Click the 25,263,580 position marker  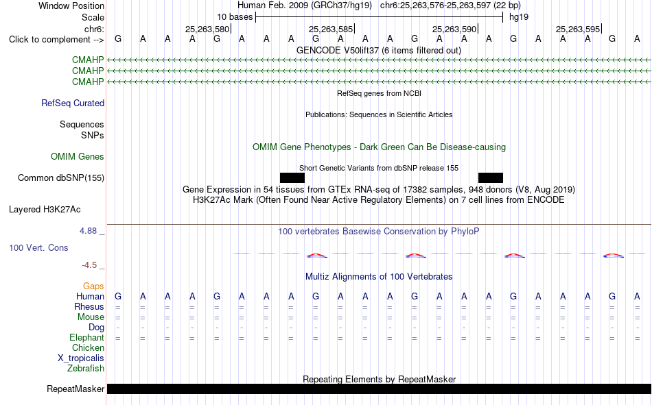coord(207,29)
